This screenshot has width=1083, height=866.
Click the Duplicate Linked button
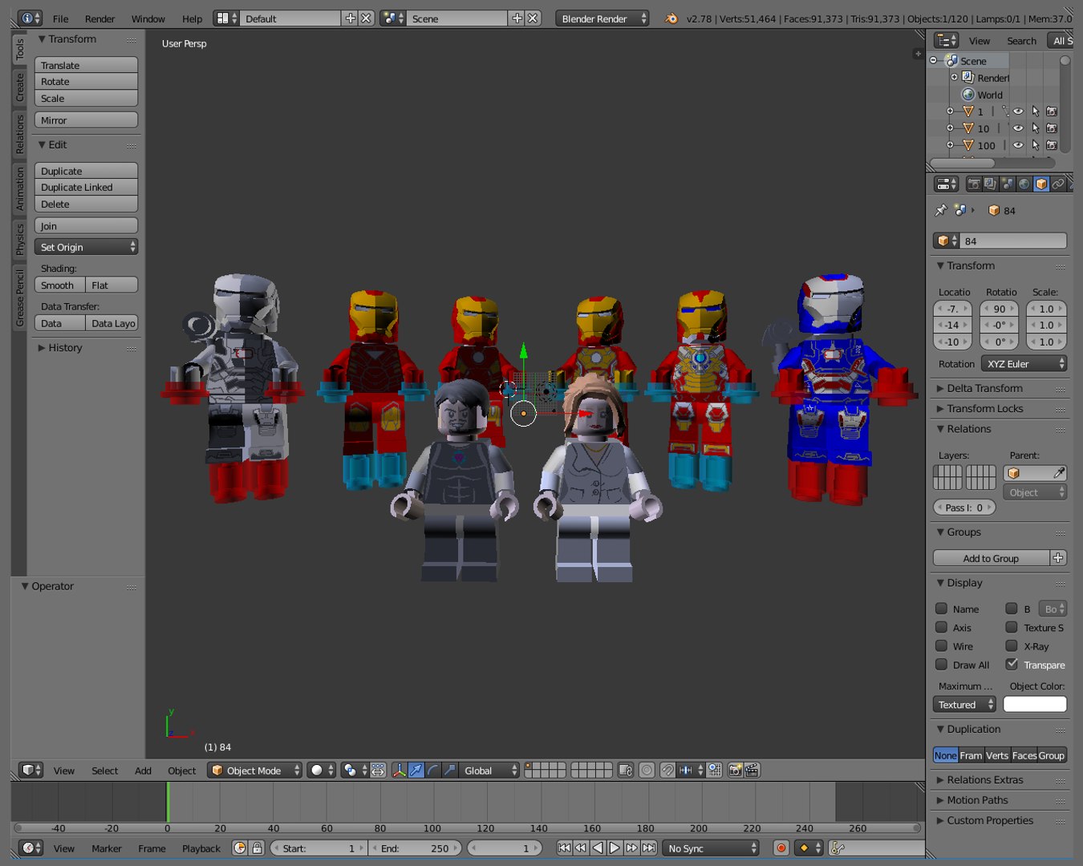click(x=86, y=188)
